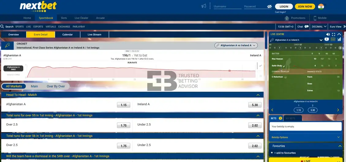Image resolution: width=346 pixels, height=162 pixels.
Task: Click the bets count badge
Action: tap(280, 118)
